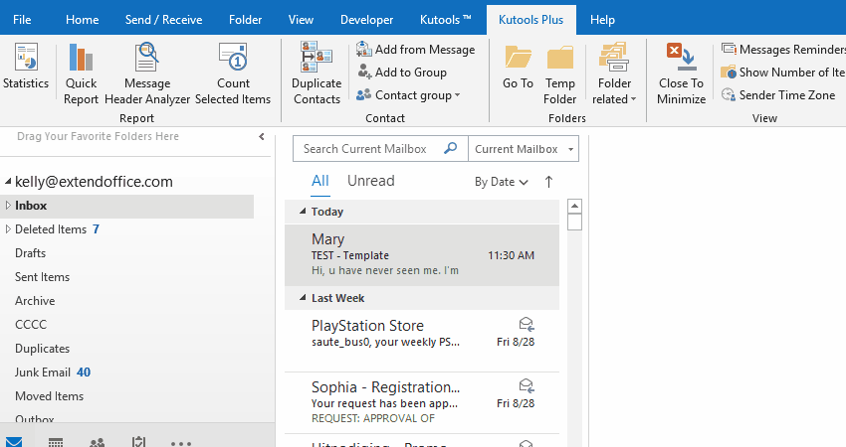Open Duplicate Contacts tool

click(x=317, y=74)
